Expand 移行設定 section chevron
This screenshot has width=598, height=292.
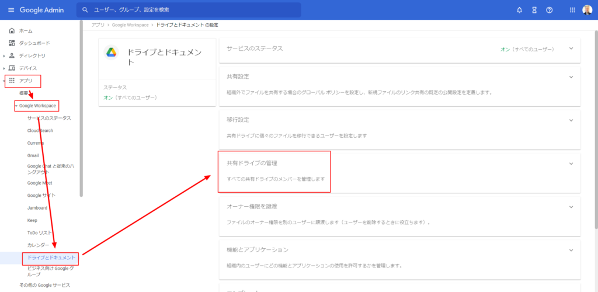tap(571, 120)
